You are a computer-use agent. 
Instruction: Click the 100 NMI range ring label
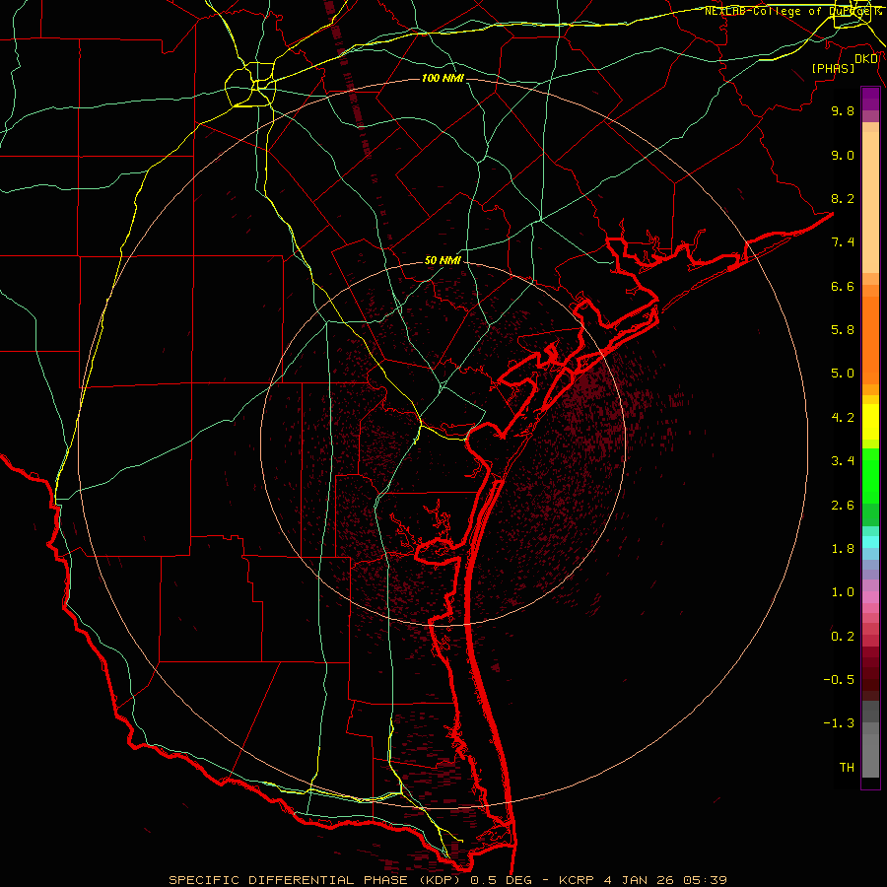coord(443,78)
